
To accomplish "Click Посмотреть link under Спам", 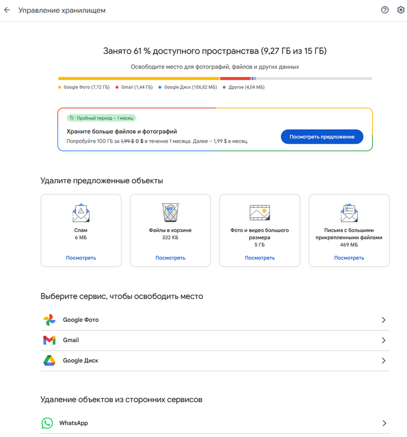I will pyautogui.click(x=81, y=258).
